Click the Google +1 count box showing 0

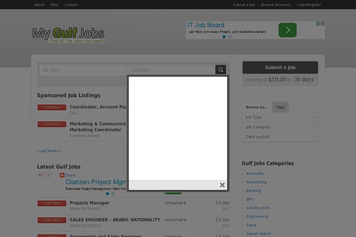tap(49, 175)
